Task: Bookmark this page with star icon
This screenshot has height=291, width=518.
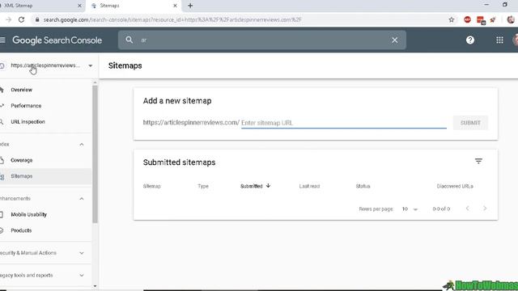Action: (x=452, y=19)
